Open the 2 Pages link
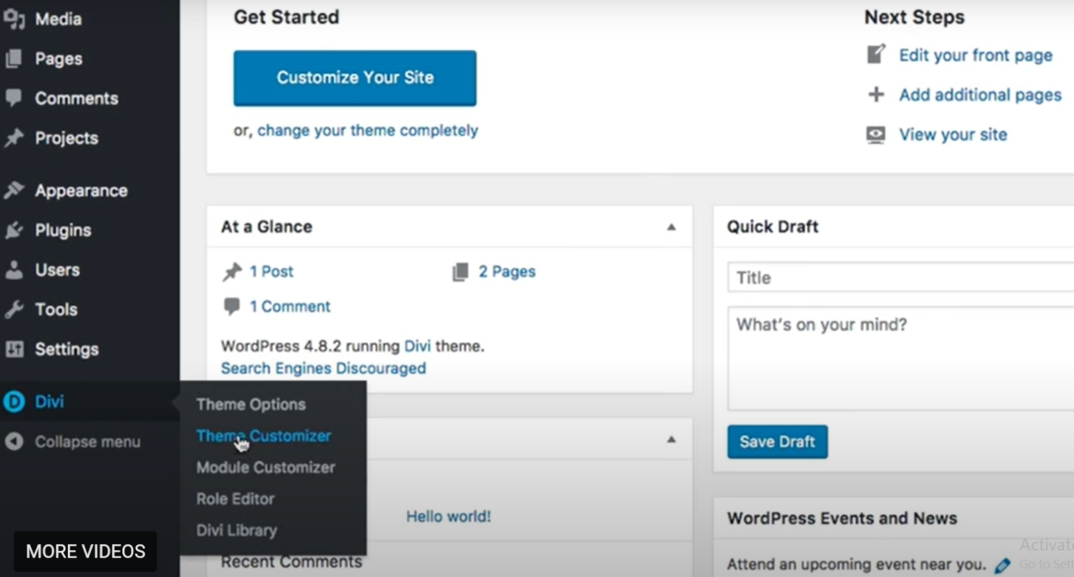Screen dimensions: 1074x577 tap(507, 272)
